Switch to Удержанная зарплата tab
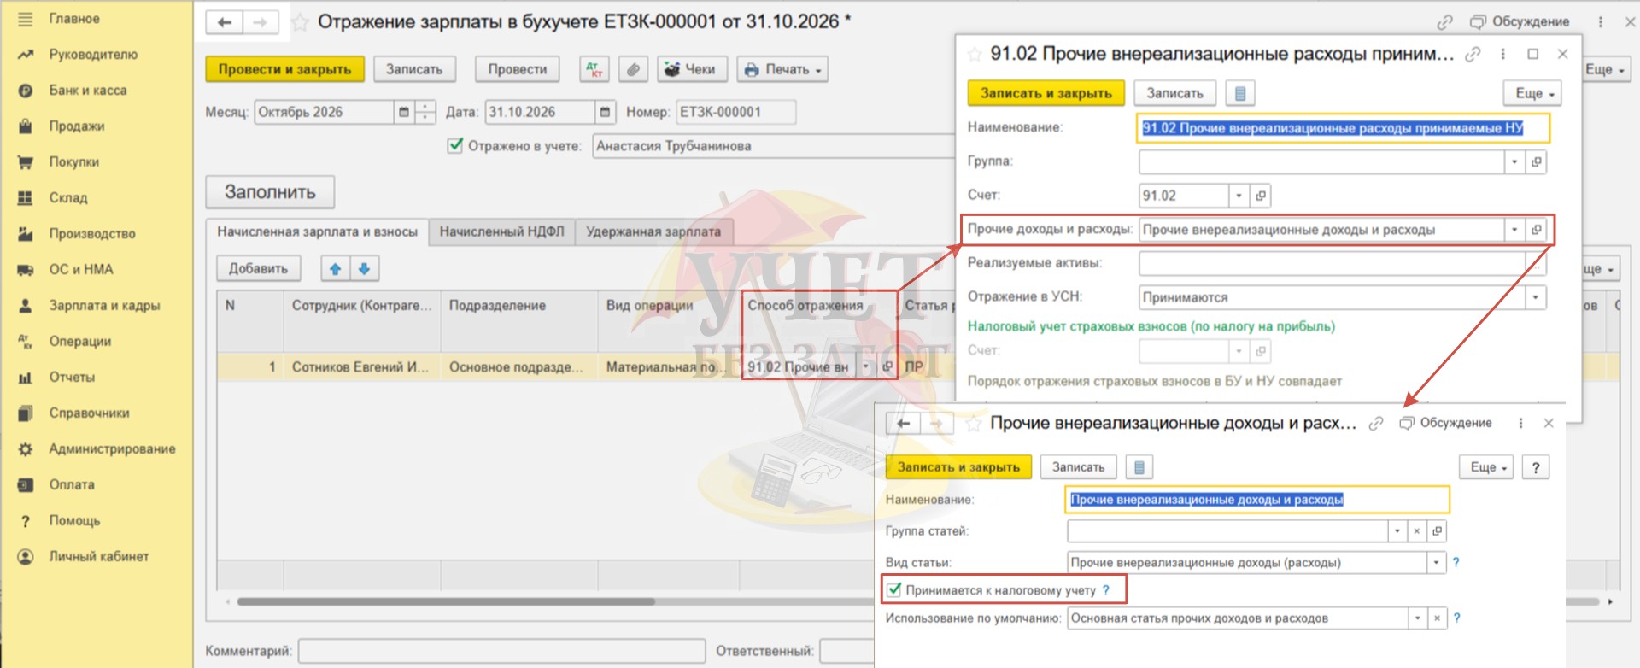Viewport: 1640px width, 668px height. (653, 231)
